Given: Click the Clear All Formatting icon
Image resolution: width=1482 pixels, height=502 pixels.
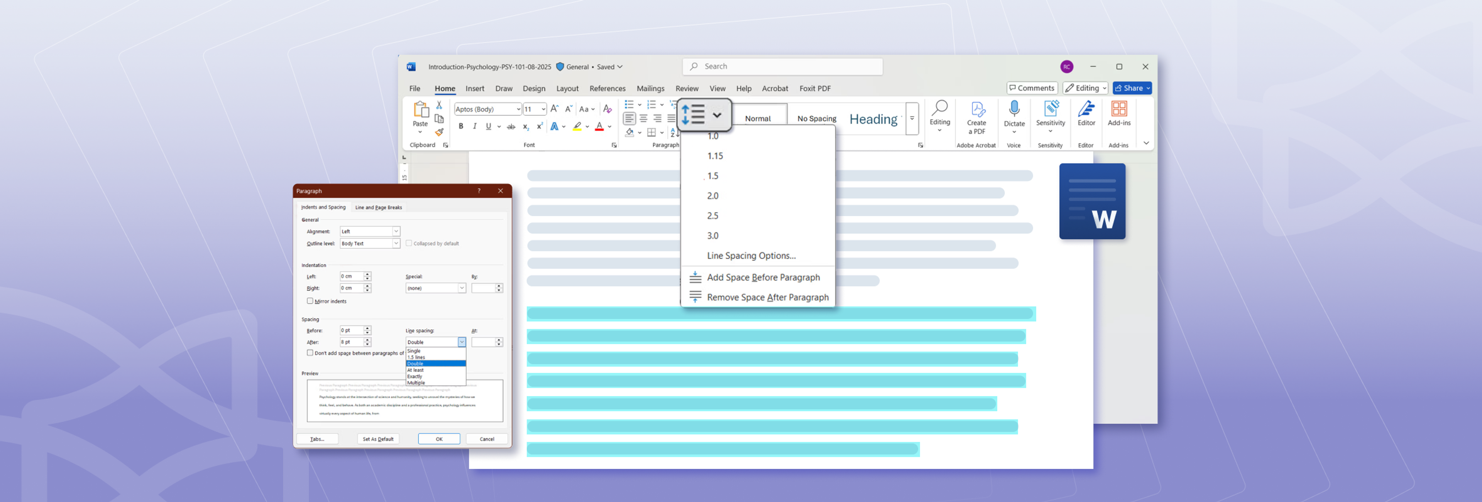Looking at the screenshot, I should 607,109.
